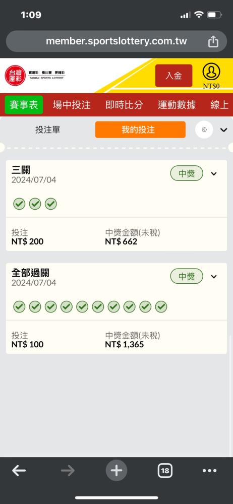Open the 場中投注 menu item
Image resolution: width=233 pixels, height=504 pixels.
tap(72, 105)
